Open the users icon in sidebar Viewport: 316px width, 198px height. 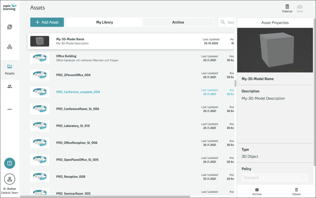[x=10, y=87]
